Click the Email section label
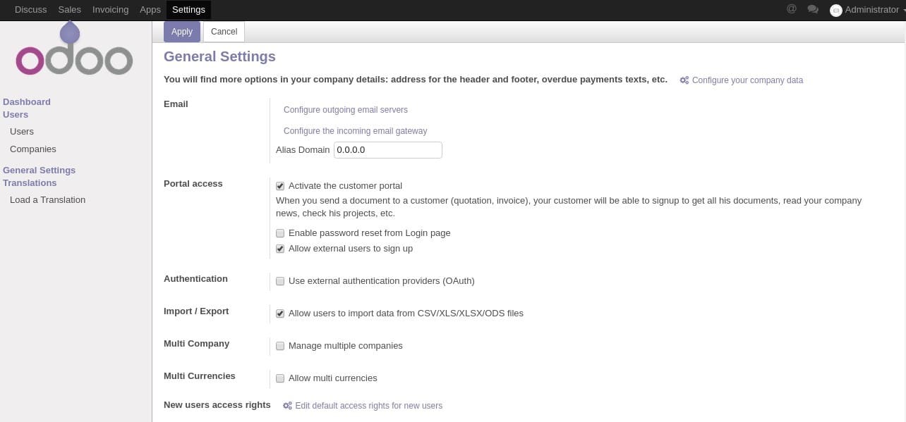This screenshot has height=422, width=906. (x=176, y=104)
